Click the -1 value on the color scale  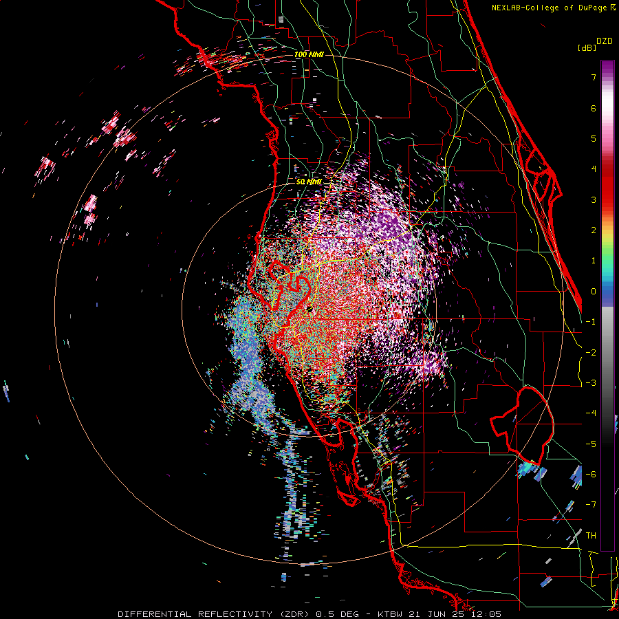click(591, 322)
